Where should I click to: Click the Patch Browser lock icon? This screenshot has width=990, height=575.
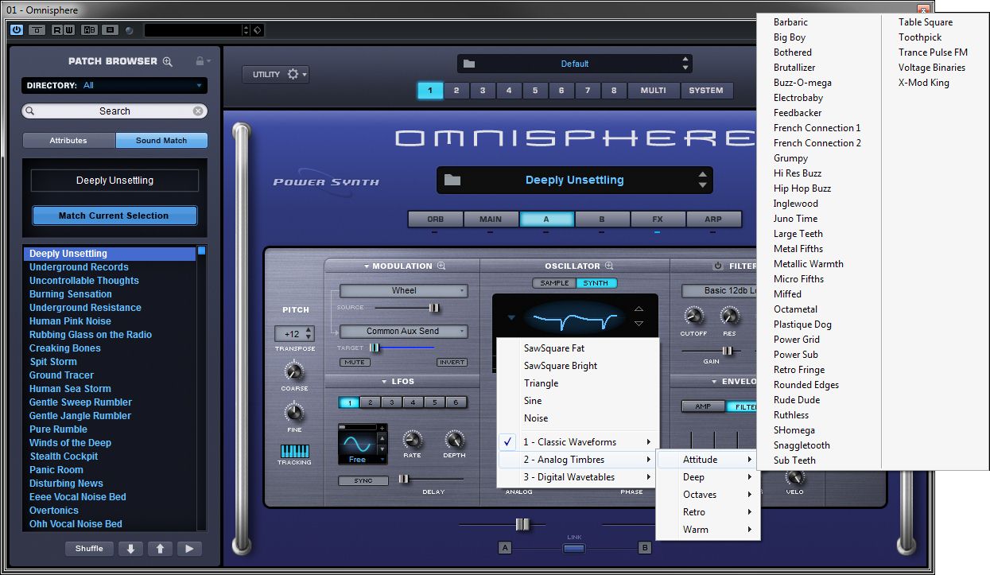(x=200, y=61)
